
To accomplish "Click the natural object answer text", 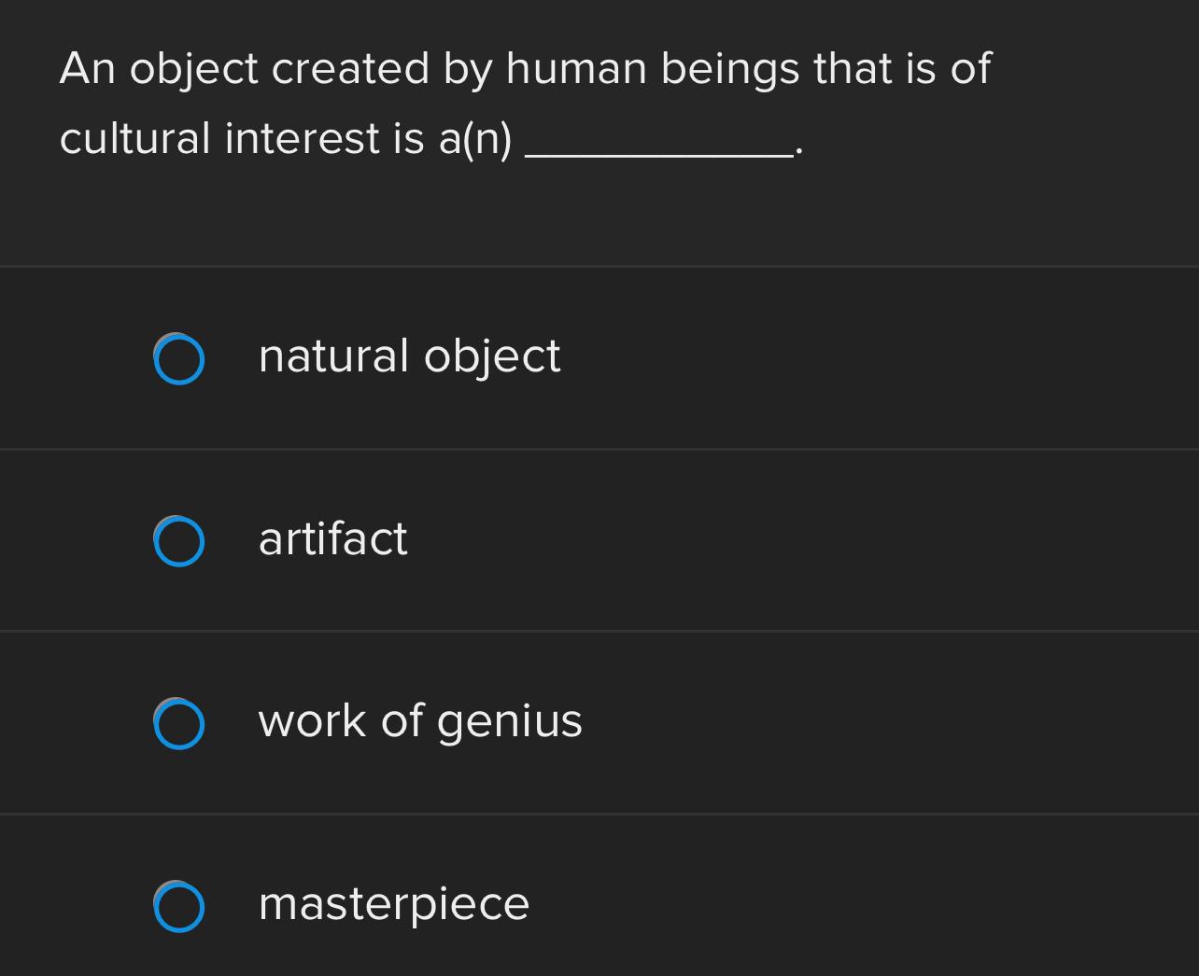I will (409, 356).
